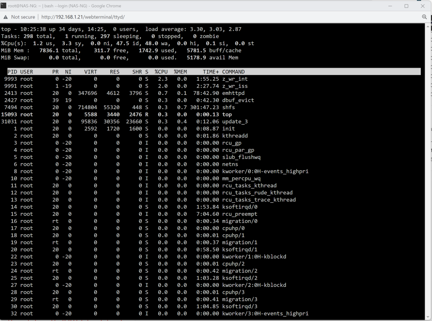Viewport: 432px width, 321px height.
Task: Click the load average 3.30 value
Action: 197,29
